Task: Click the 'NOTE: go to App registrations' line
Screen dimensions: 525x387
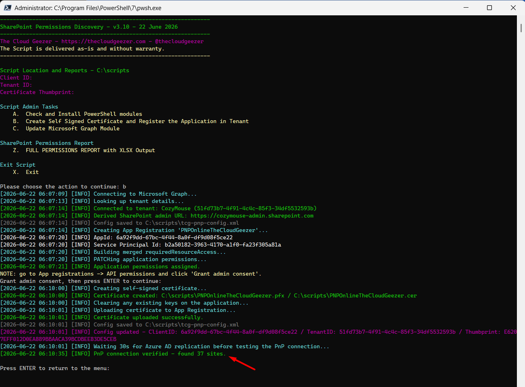Action: (131, 274)
